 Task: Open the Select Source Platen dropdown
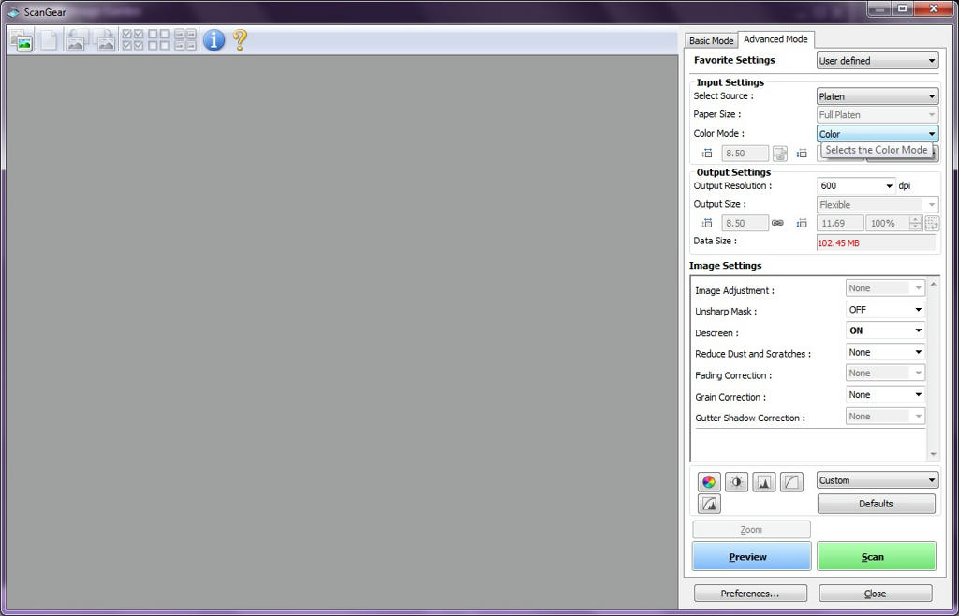pos(877,96)
